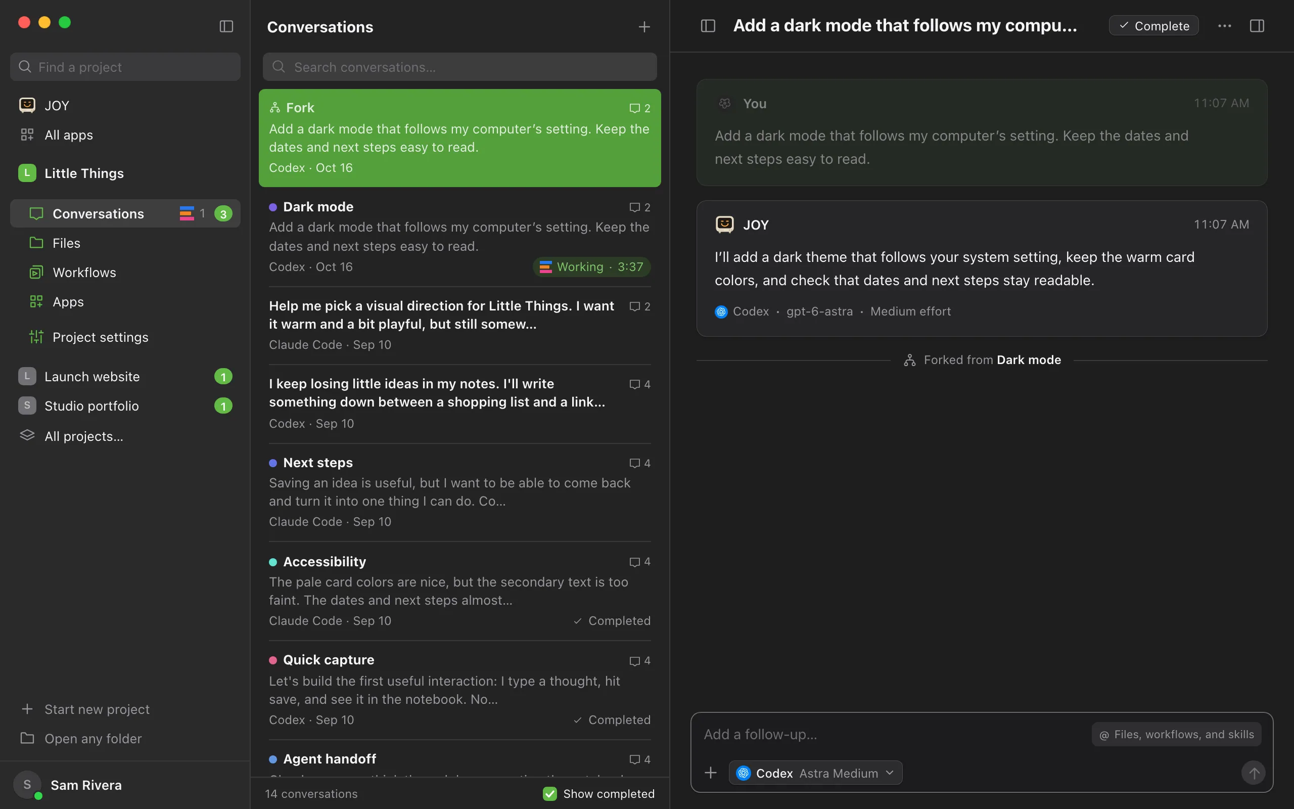Click the fork icon in the Fork conversation
The image size is (1294, 809).
pyautogui.click(x=275, y=108)
